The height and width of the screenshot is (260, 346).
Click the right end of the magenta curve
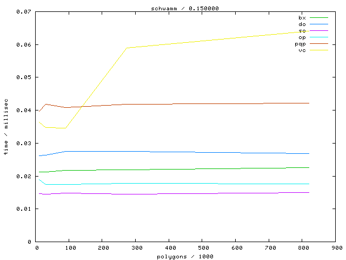pyautogui.click(x=309, y=192)
